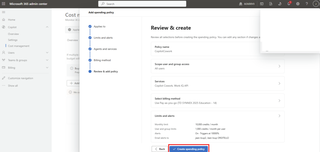The height and width of the screenshot is (152, 320).
Task: Open notifications bell icon
Action: tap(289, 4)
